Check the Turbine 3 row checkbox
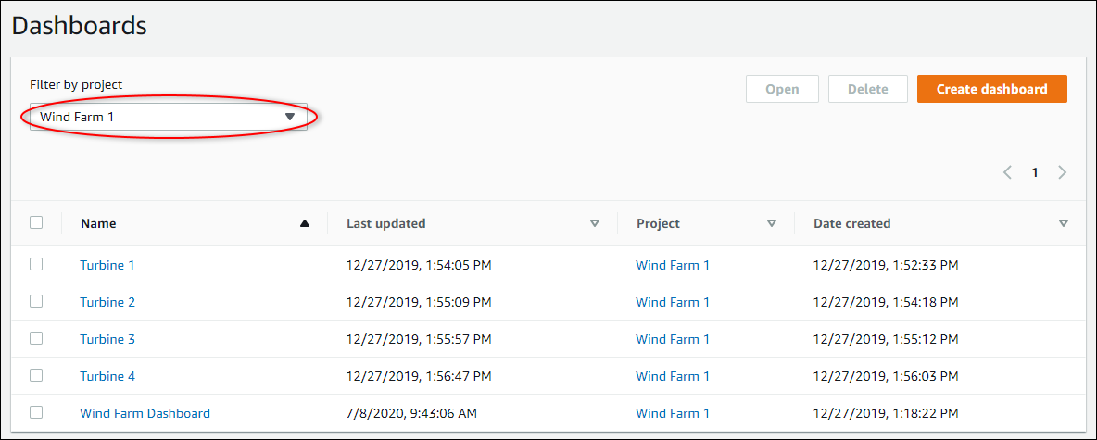 coord(36,338)
